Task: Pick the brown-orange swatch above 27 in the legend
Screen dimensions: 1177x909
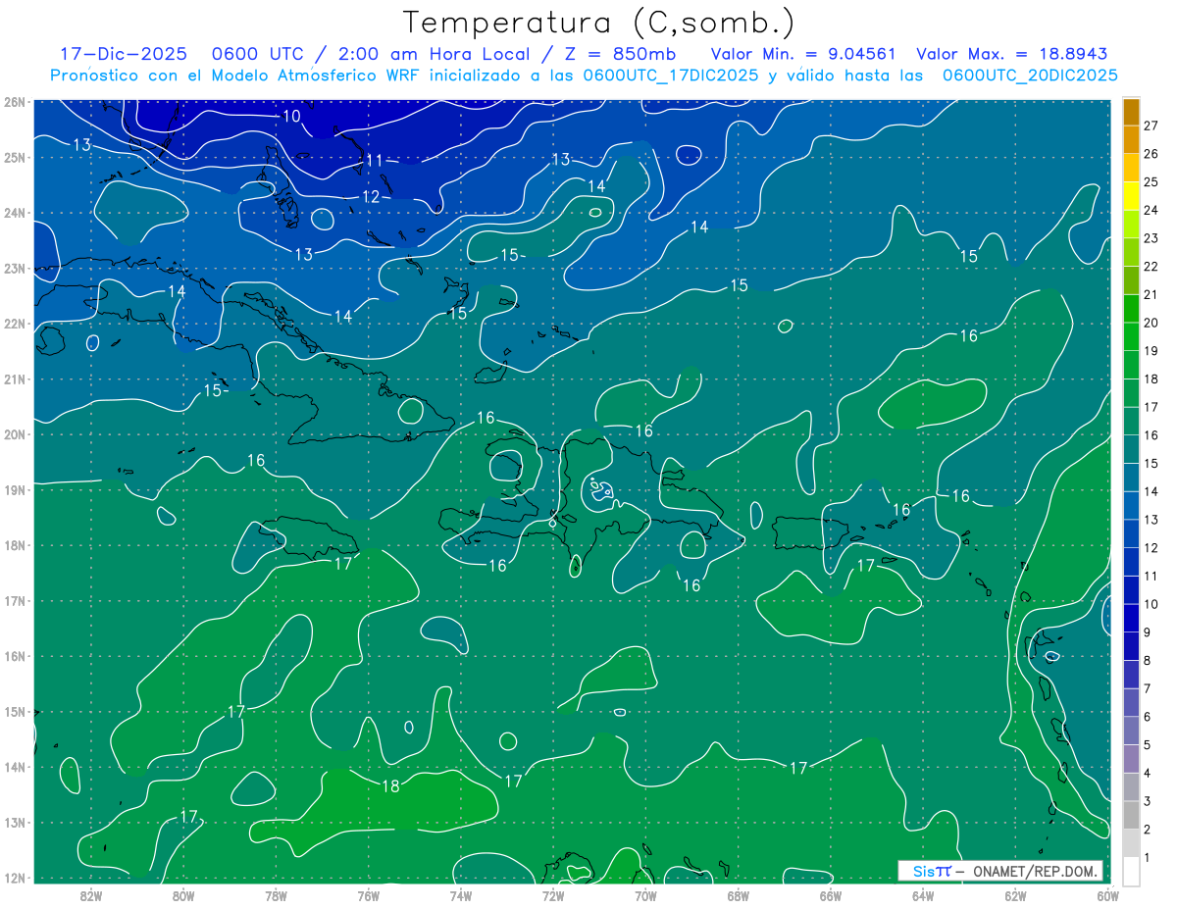Action: click(x=1131, y=112)
